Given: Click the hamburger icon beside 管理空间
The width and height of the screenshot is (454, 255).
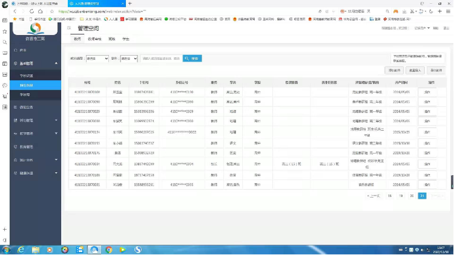Looking at the screenshot, I should coord(69,28).
